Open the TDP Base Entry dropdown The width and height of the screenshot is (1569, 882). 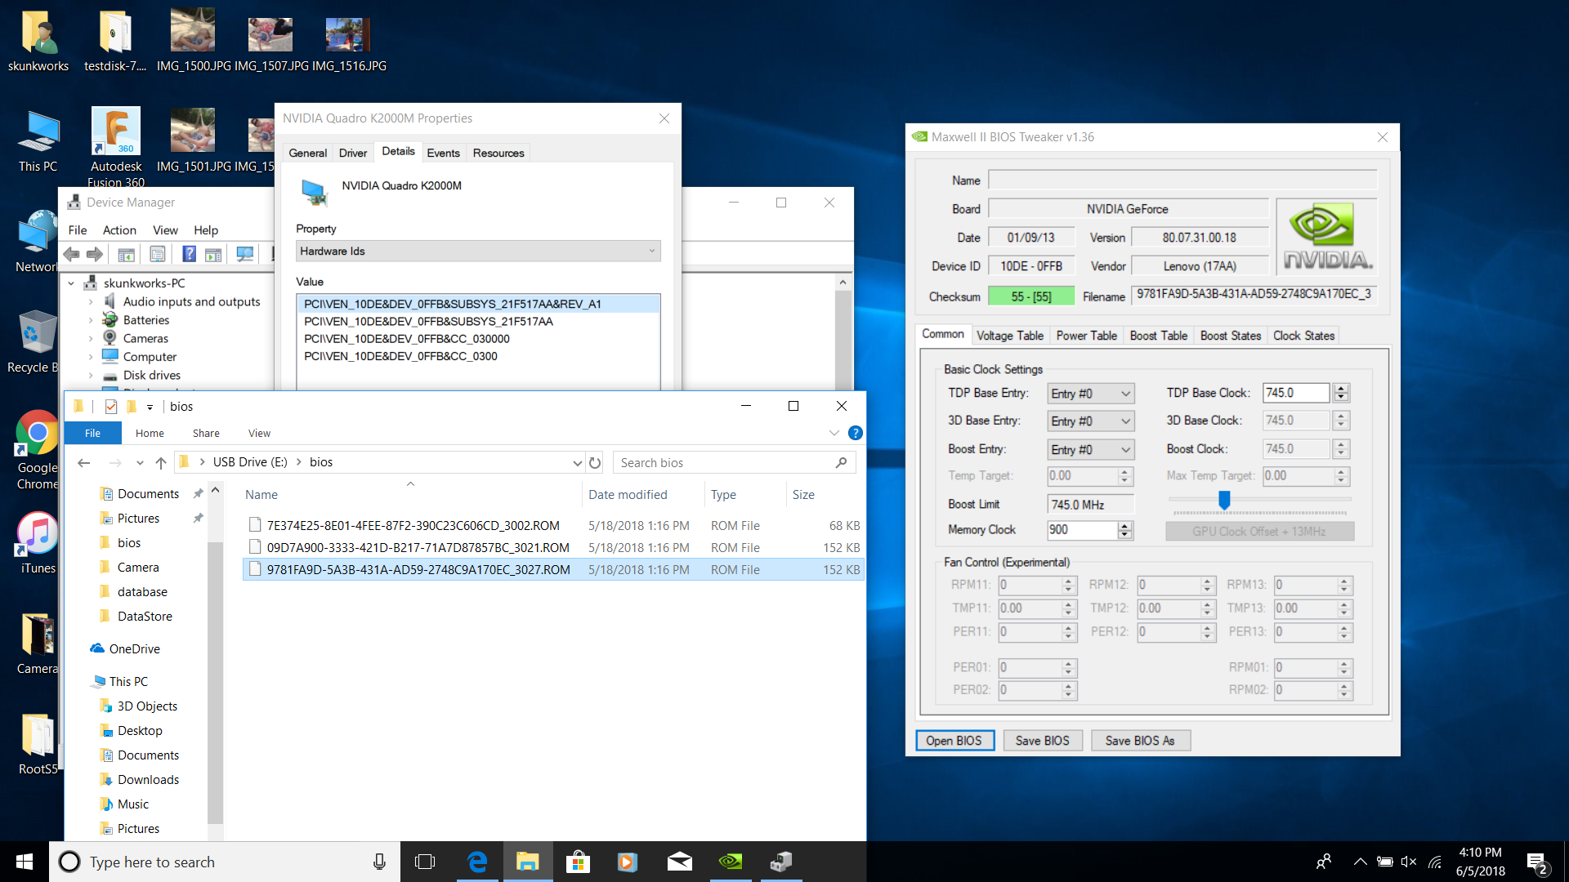tap(1091, 394)
